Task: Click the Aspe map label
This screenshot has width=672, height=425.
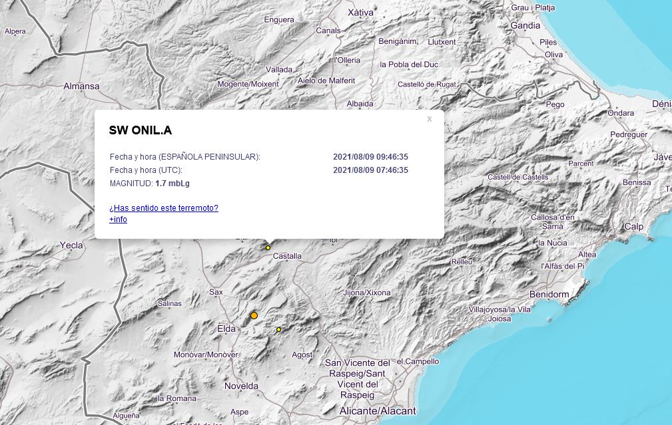Action: [239, 412]
